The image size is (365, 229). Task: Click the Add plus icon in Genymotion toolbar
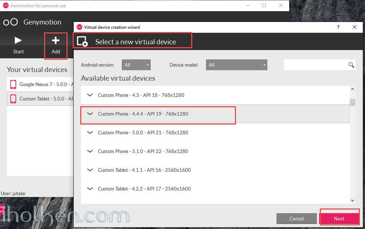pyautogui.click(x=56, y=40)
